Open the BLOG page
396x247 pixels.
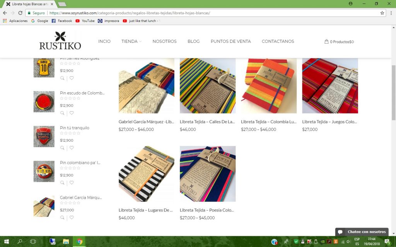pyautogui.click(x=193, y=41)
